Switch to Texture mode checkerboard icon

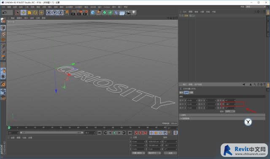3,34
